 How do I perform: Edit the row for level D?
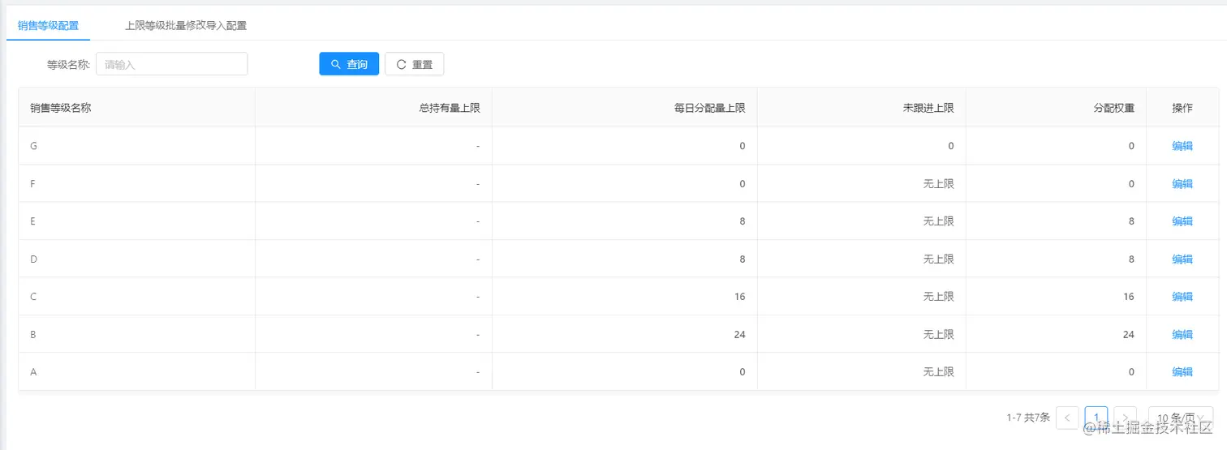[1182, 259]
